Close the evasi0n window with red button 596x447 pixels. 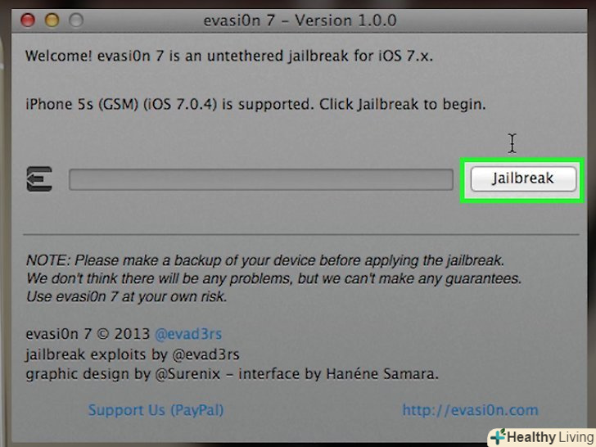(28, 20)
